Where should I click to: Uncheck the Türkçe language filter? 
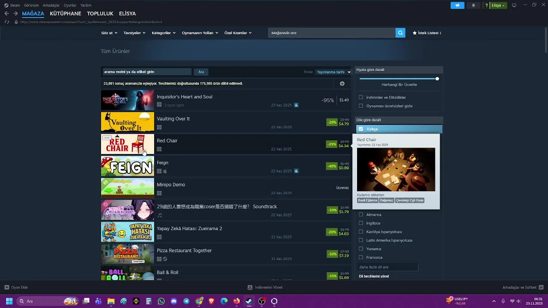click(x=361, y=129)
